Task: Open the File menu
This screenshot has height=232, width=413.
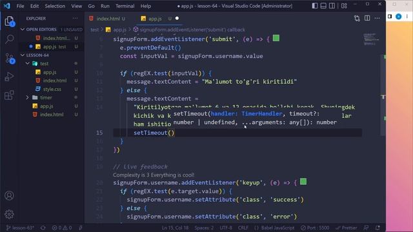Action: click(20, 6)
